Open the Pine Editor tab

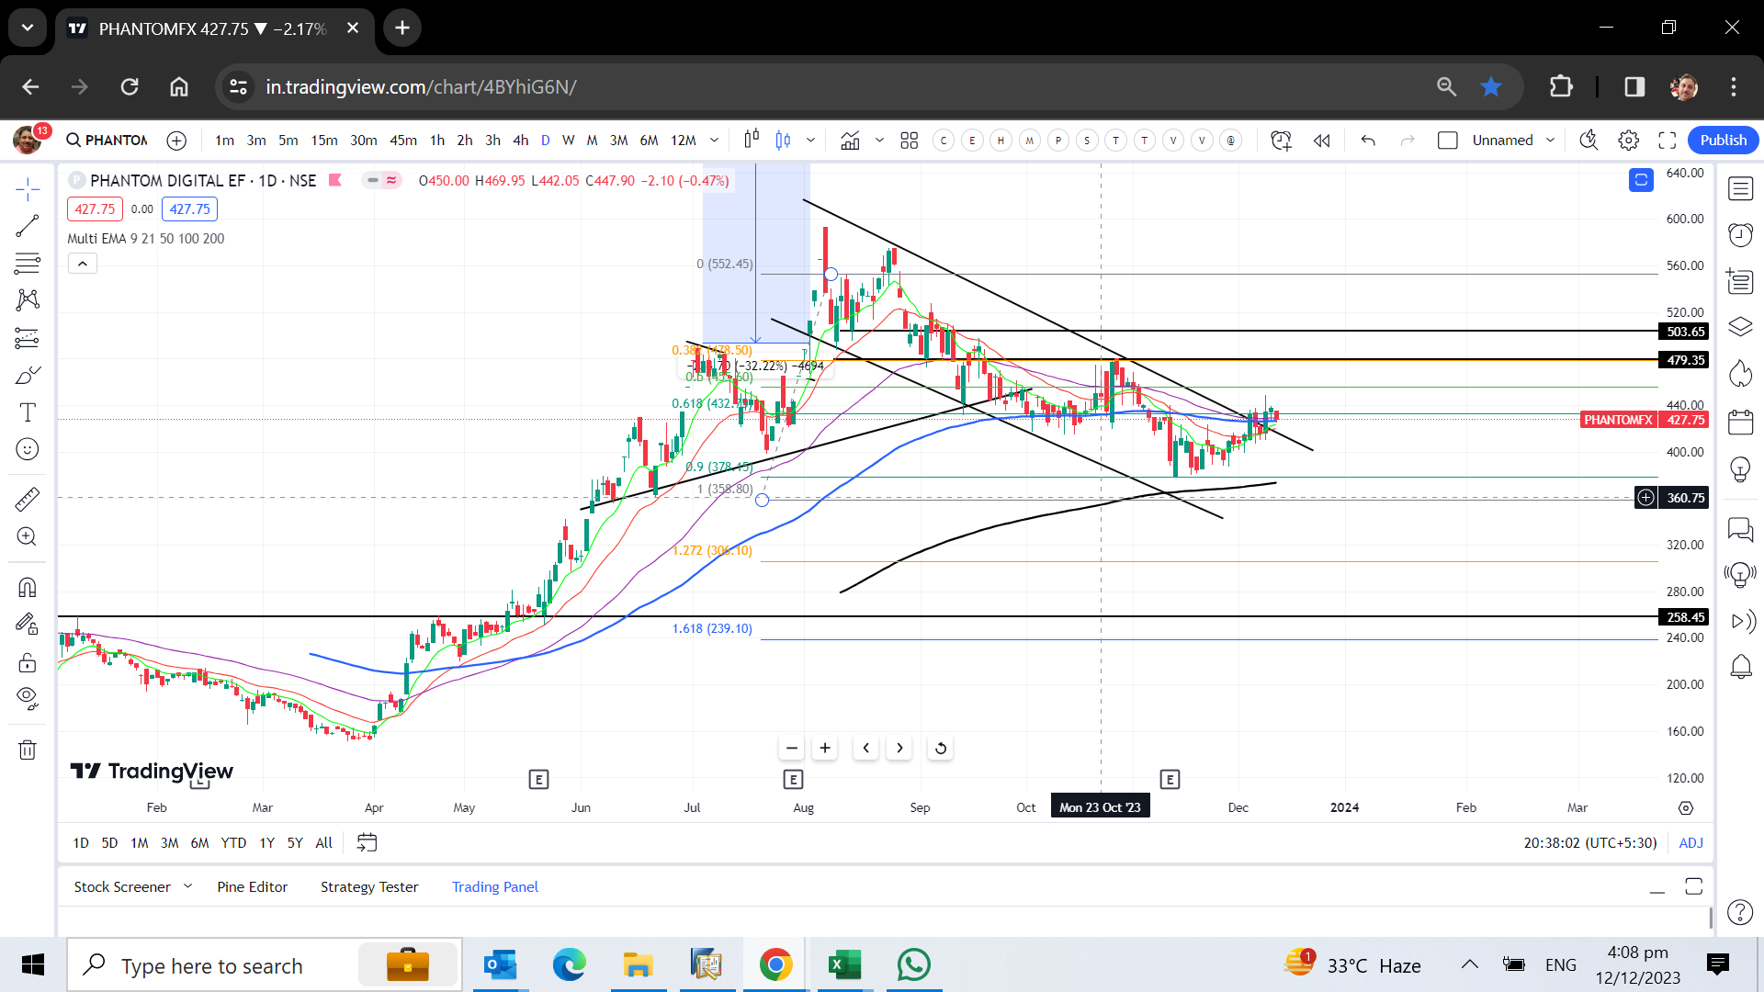(x=252, y=887)
